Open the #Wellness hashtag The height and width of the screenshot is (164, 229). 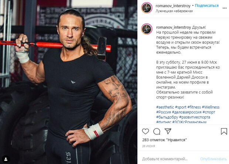click(x=211, y=107)
